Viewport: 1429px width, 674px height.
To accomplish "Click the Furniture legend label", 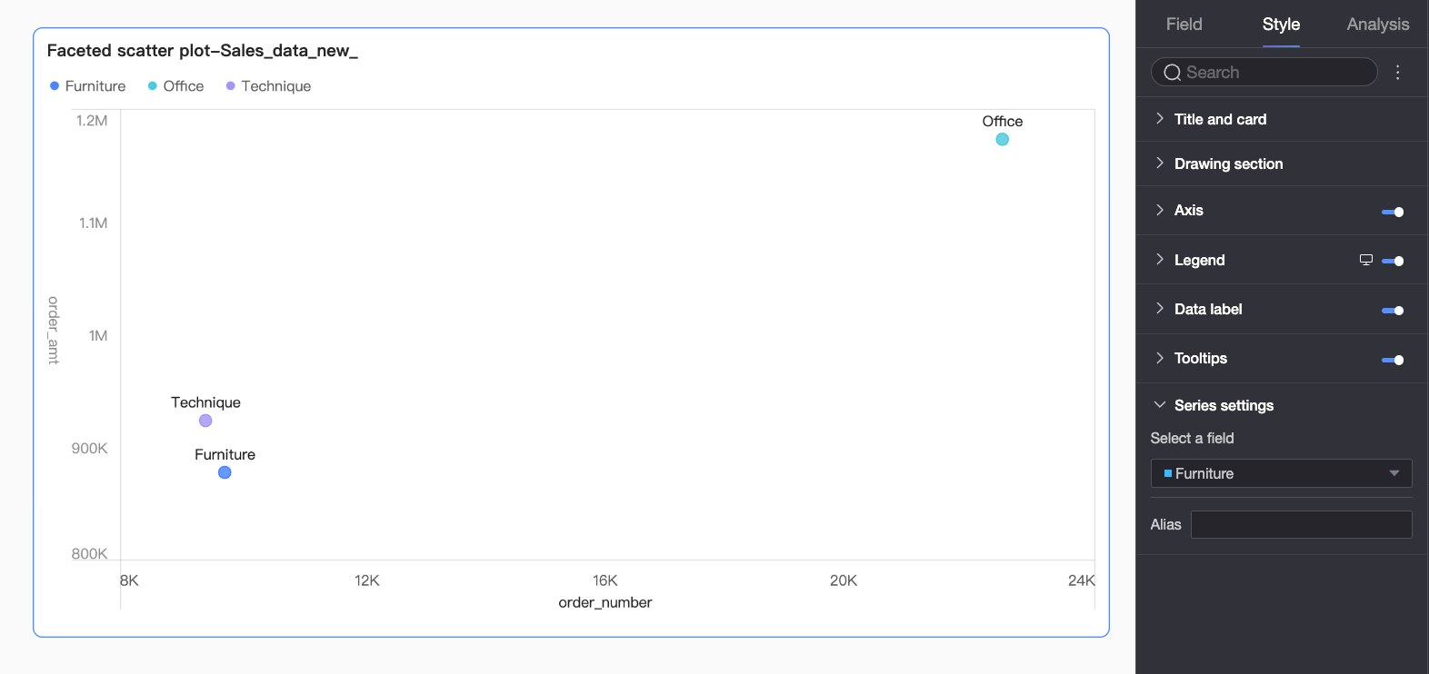I will [95, 86].
